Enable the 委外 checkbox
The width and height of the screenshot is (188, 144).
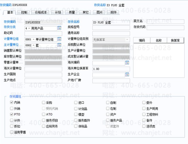(x=144, y=102)
